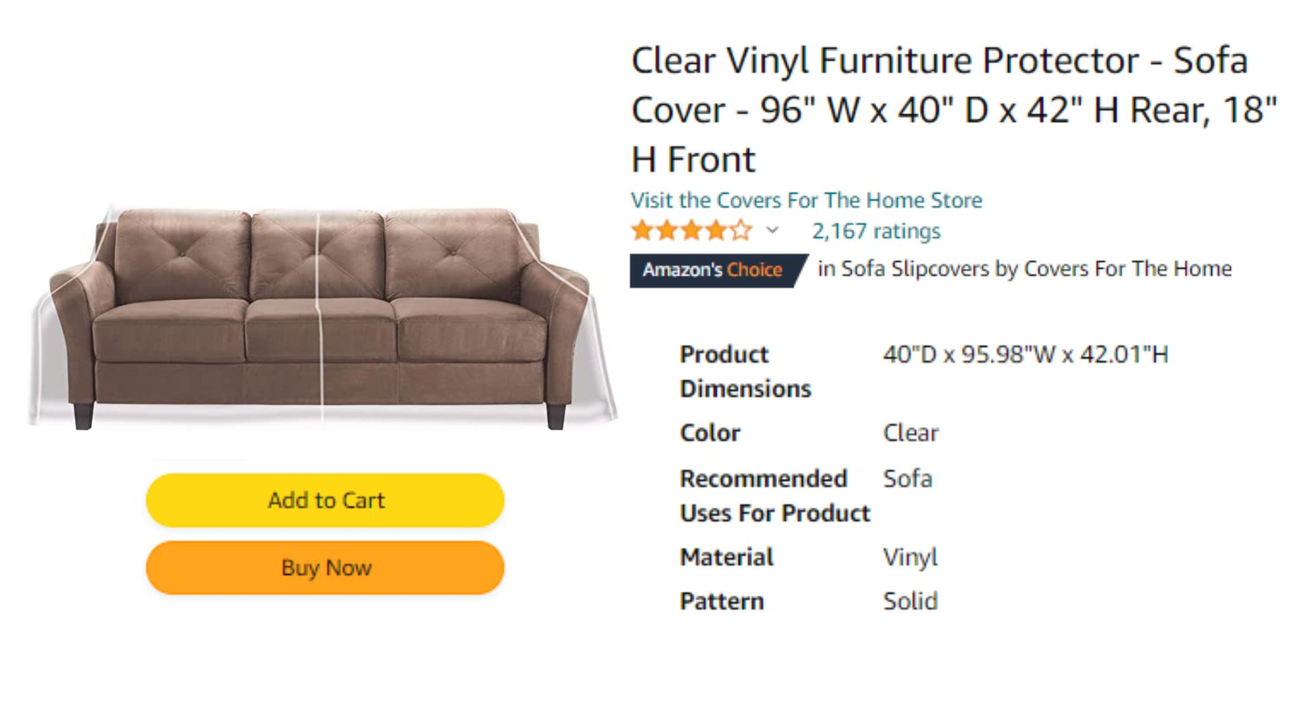Open the Covers For The Home Store link
Screen dimensions: 1292x726
(x=806, y=200)
